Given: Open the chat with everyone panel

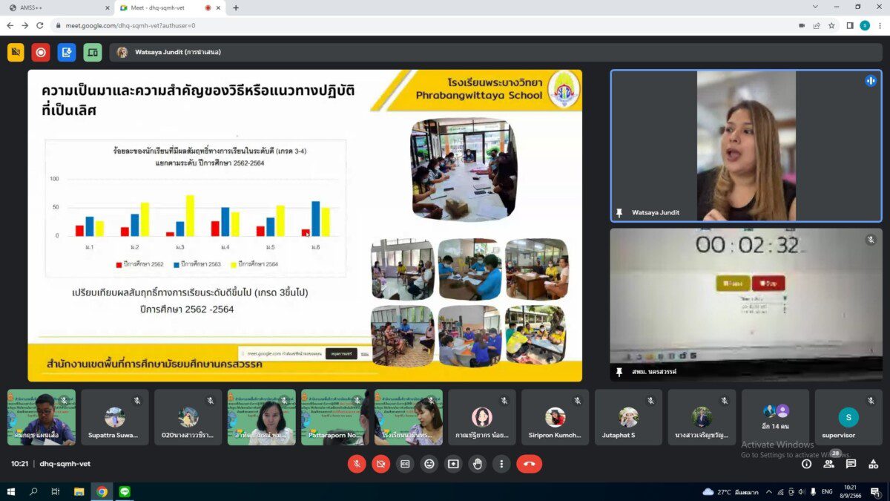Looking at the screenshot, I should point(851,464).
